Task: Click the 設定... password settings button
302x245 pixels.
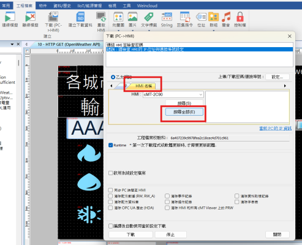Action: (277, 77)
